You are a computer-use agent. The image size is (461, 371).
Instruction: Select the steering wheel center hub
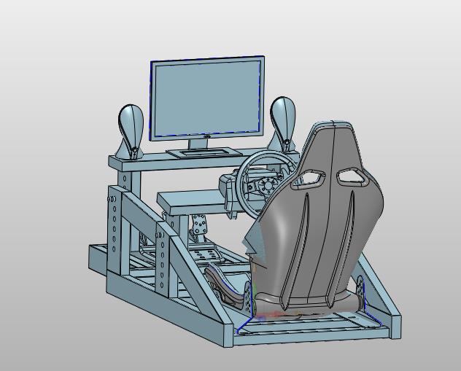(268, 186)
